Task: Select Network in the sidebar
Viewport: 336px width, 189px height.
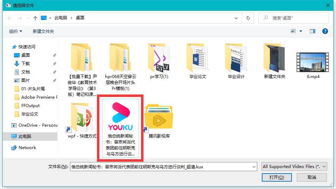Action: (24, 148)
